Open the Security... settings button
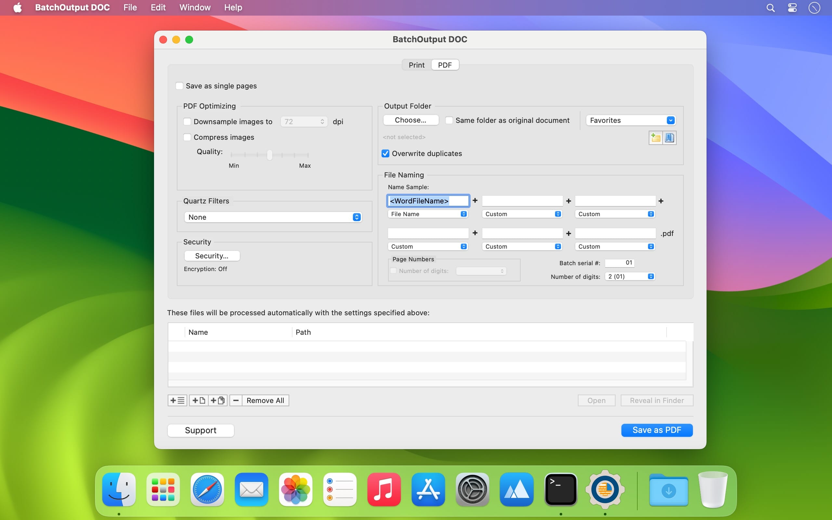The image size is (832, 520). (212, 256)
